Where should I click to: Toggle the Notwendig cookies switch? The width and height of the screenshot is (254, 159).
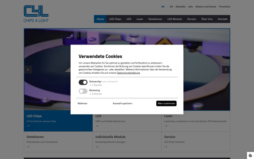83,82
